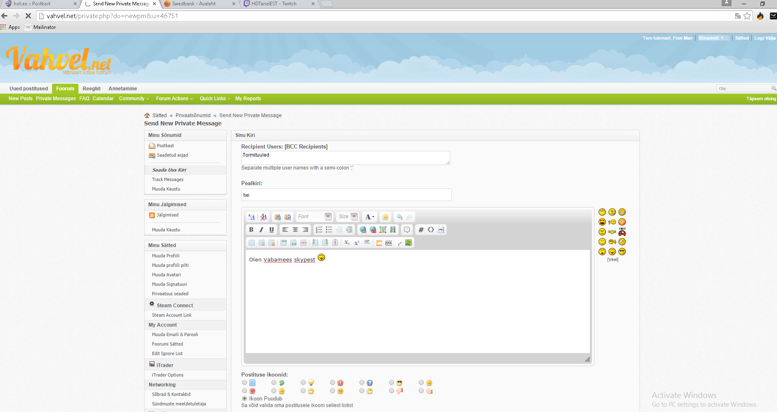The image size is (777, 412).
Task: Apply subscript formatting
Action: (x=347, y=242)
